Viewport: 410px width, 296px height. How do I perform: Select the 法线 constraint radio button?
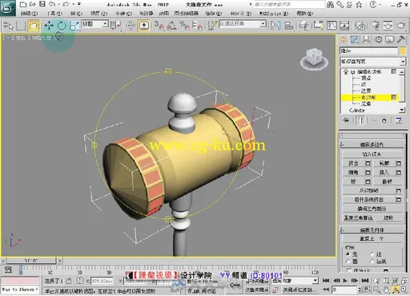(372, 262)
